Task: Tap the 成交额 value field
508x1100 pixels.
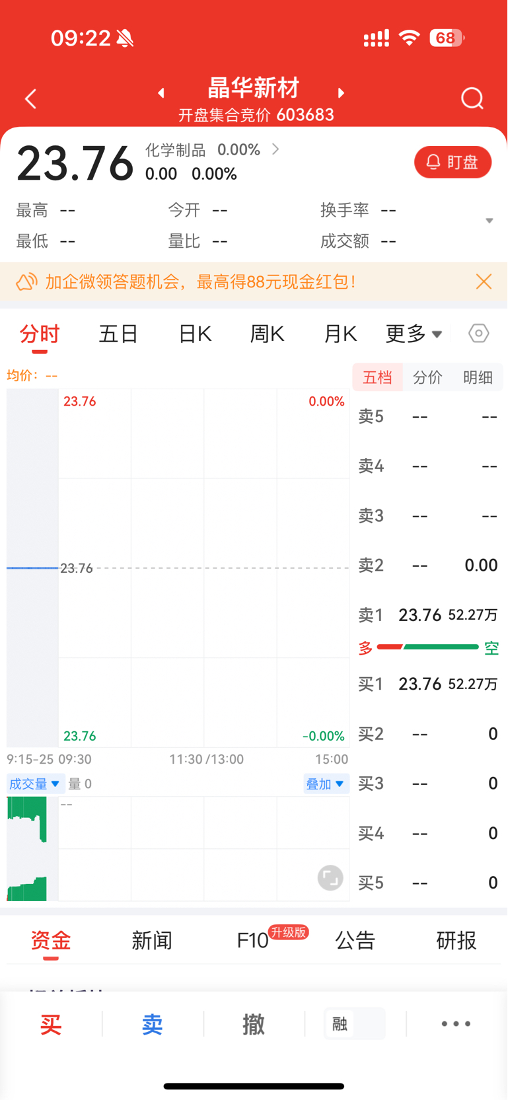Action: pos(389,241)
